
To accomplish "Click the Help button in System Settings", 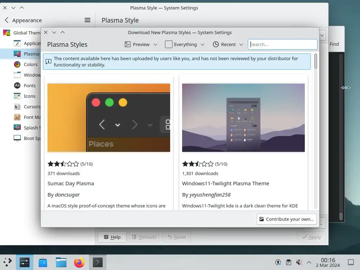I will tap(112, 237).
